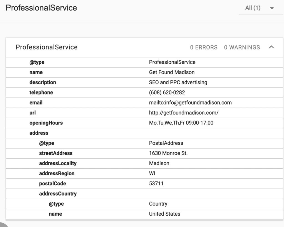This screenshot has width=284, height=227.
Task: Click the address property row label
Action: 39,133
